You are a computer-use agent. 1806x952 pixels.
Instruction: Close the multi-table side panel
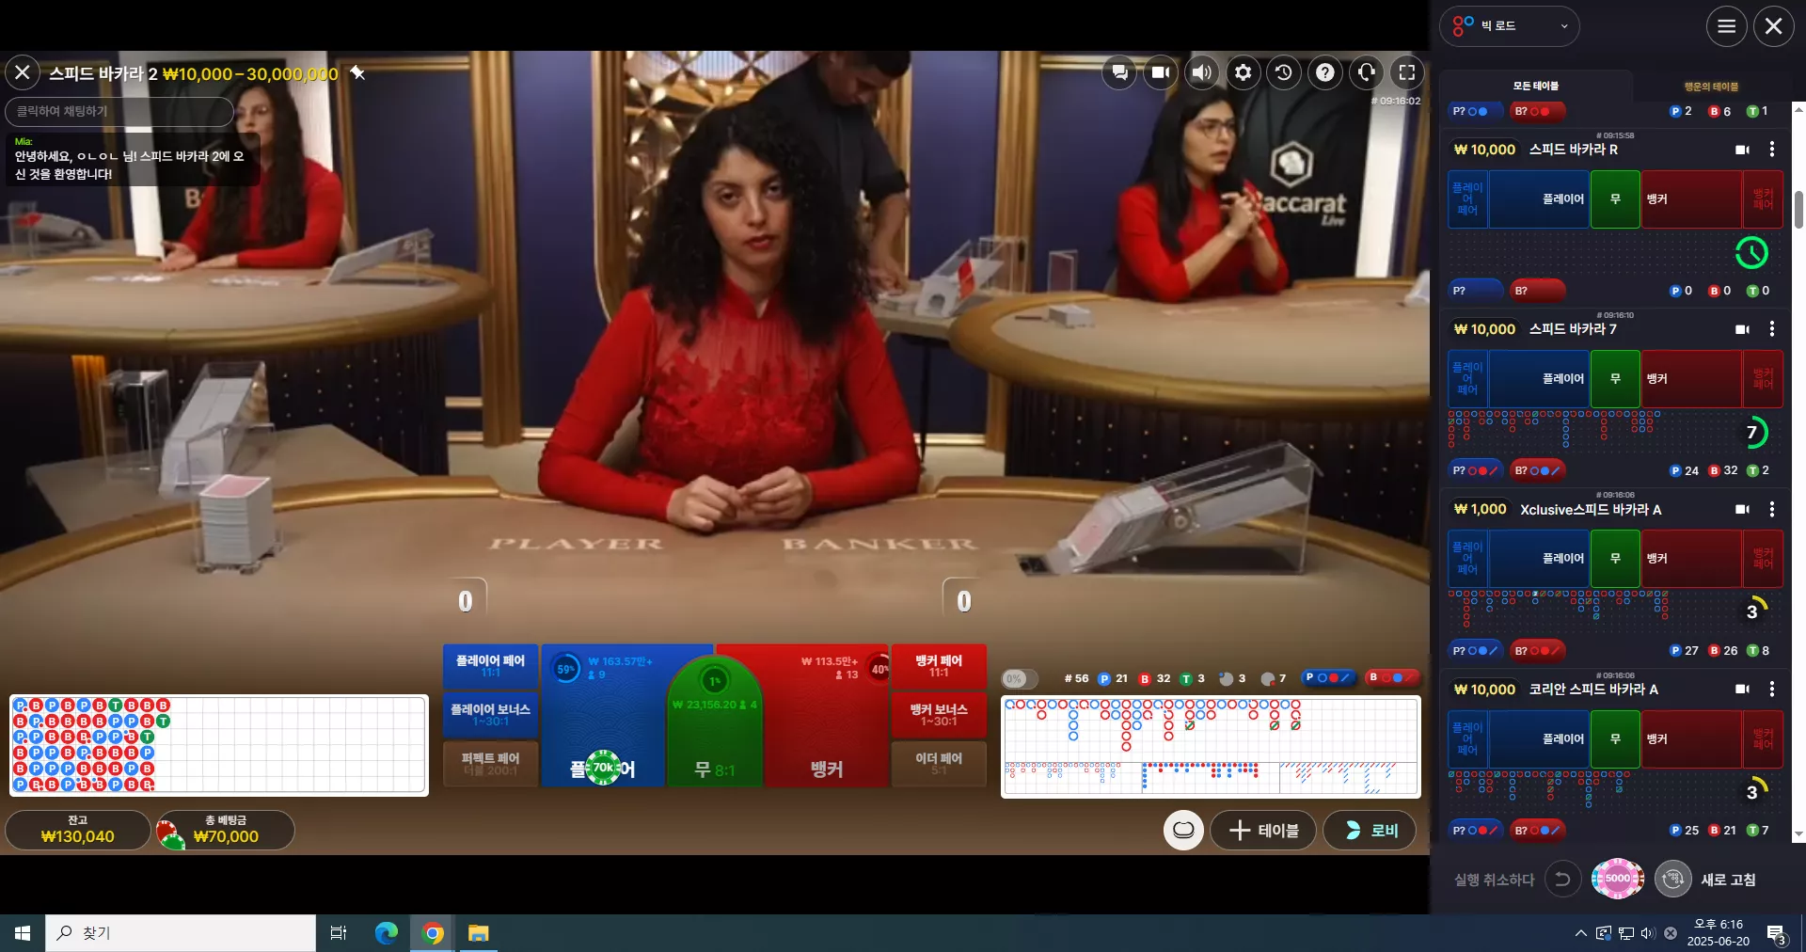[1774, 26]
